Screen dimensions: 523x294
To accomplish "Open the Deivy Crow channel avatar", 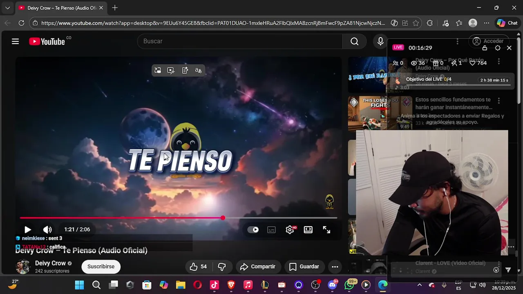I will 22,267.
